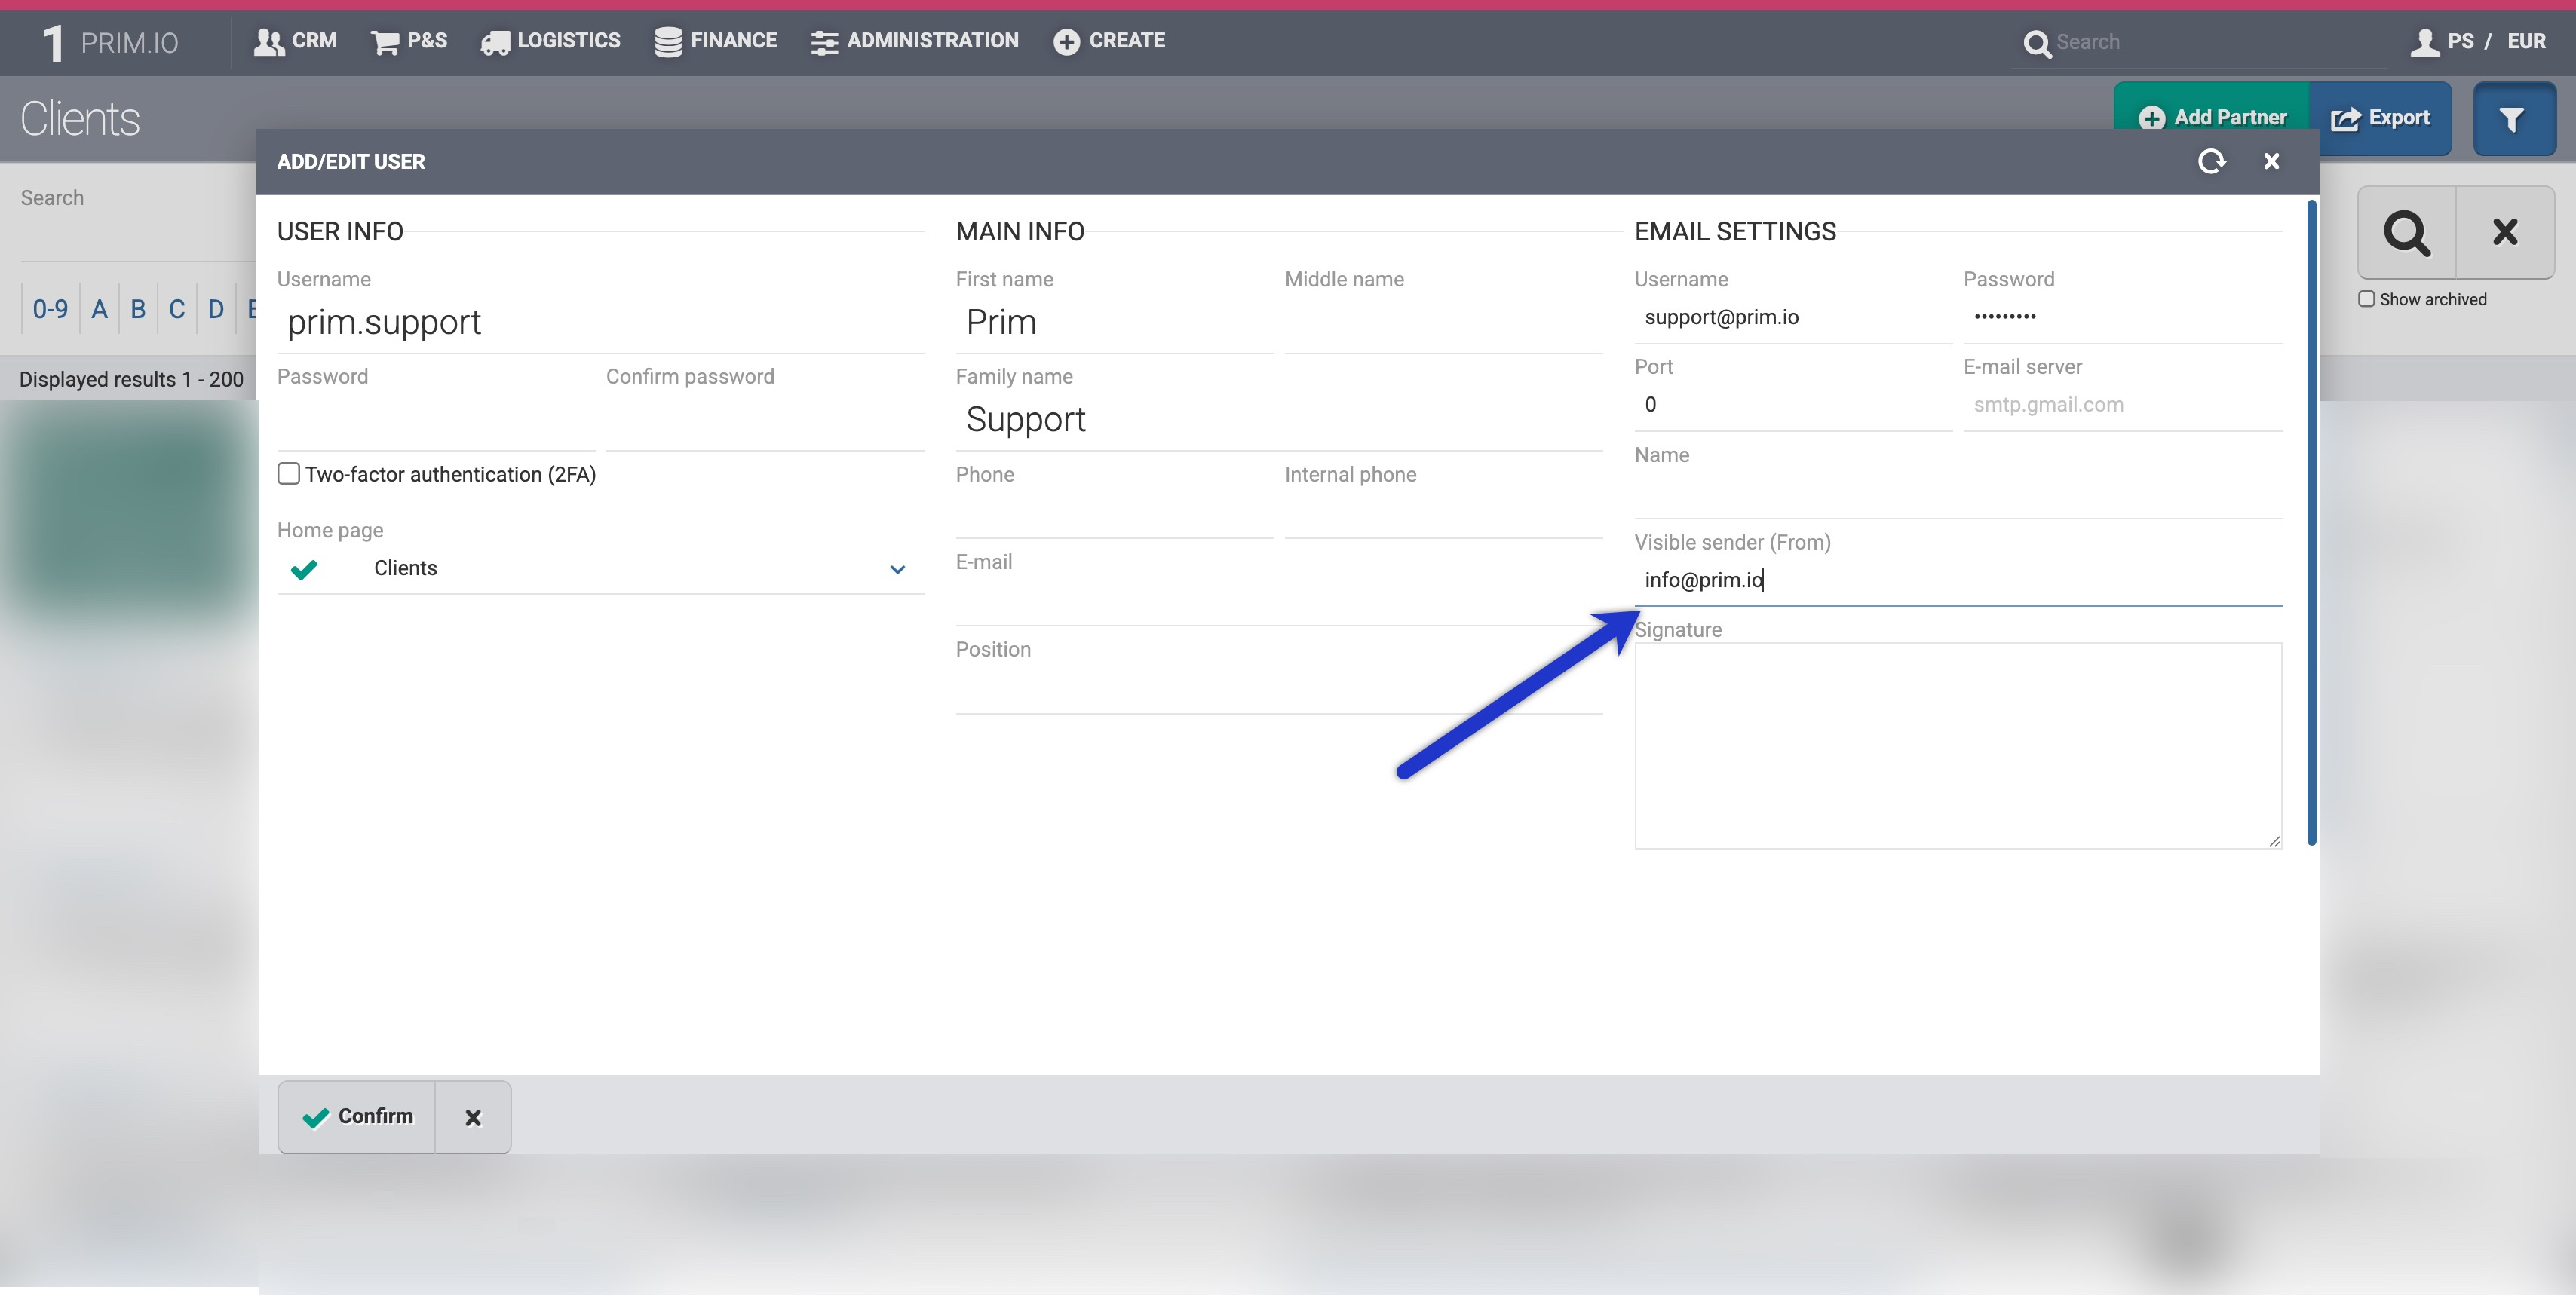Image resolution: width=2576 pixels, height=1295 pixels.
Task: Click the User Info Password field
Action: 436,421
